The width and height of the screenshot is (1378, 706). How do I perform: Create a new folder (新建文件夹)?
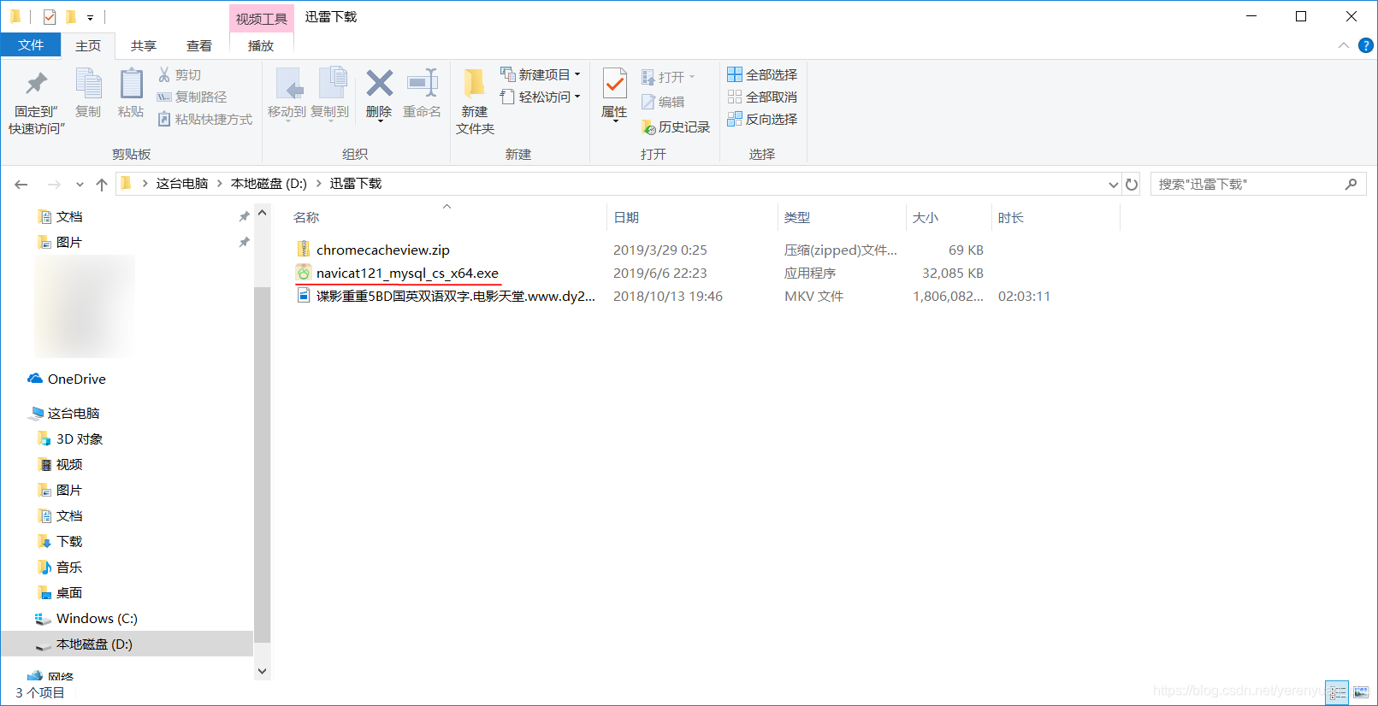(x=475, y=102)
